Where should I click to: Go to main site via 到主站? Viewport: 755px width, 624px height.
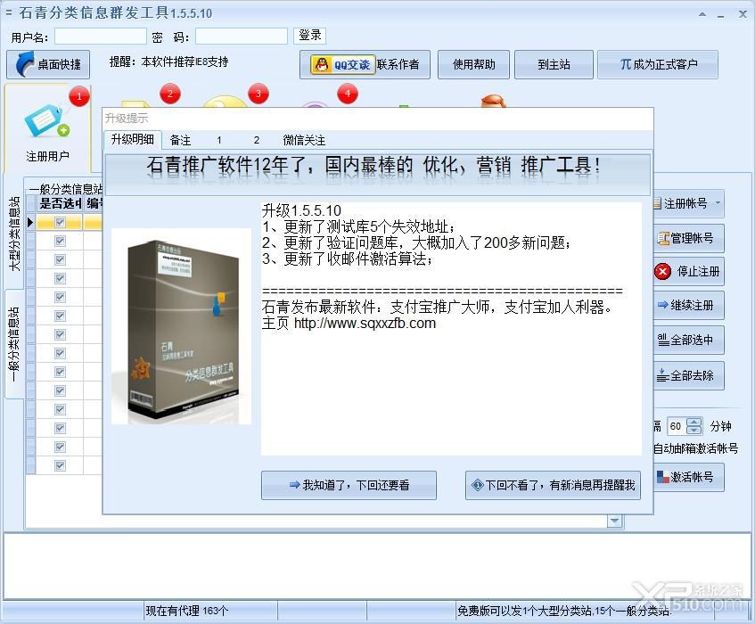pyautogui.click(x=554, y=64)
